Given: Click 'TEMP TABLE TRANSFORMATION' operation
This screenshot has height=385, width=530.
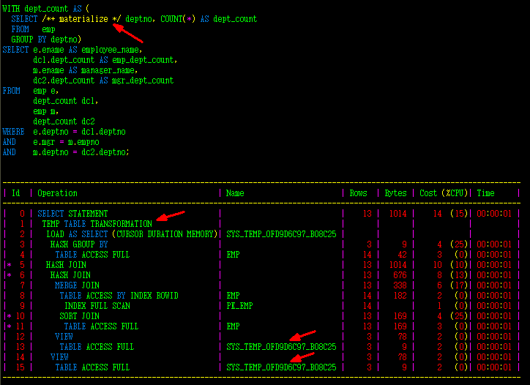Looking at the screenshot, I should (97, 224).
